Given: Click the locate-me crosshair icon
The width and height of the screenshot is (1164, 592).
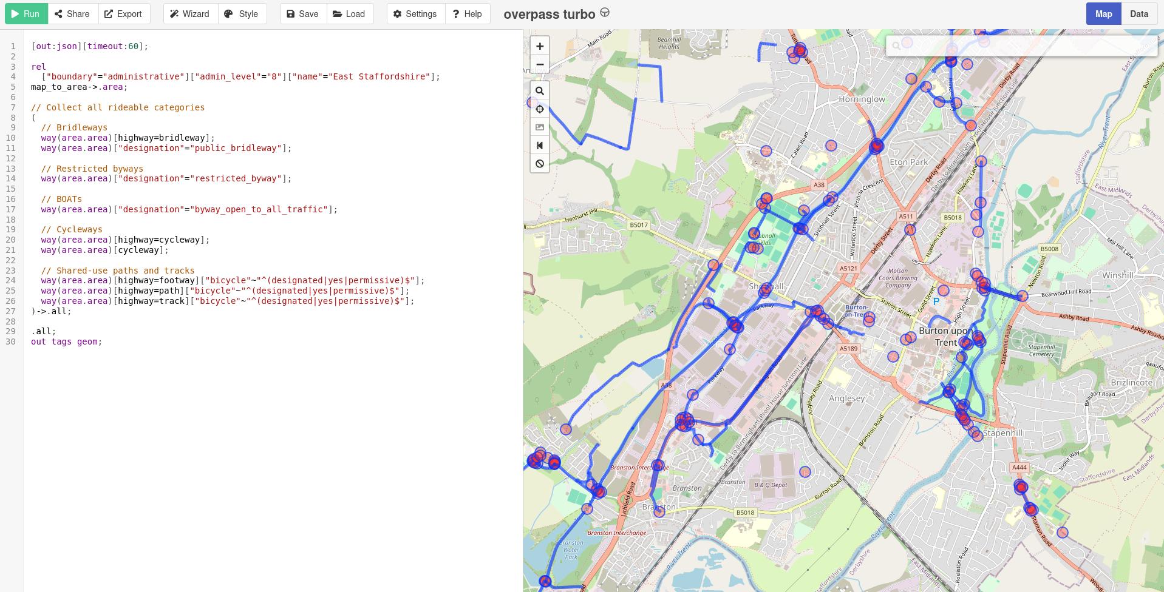Looking at the screenshot, I should tap(539, 109).
